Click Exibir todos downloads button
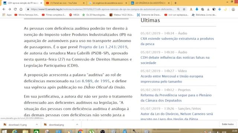Image resolution: width=238 pixels, height=133 pixels. tap(228, 124)
